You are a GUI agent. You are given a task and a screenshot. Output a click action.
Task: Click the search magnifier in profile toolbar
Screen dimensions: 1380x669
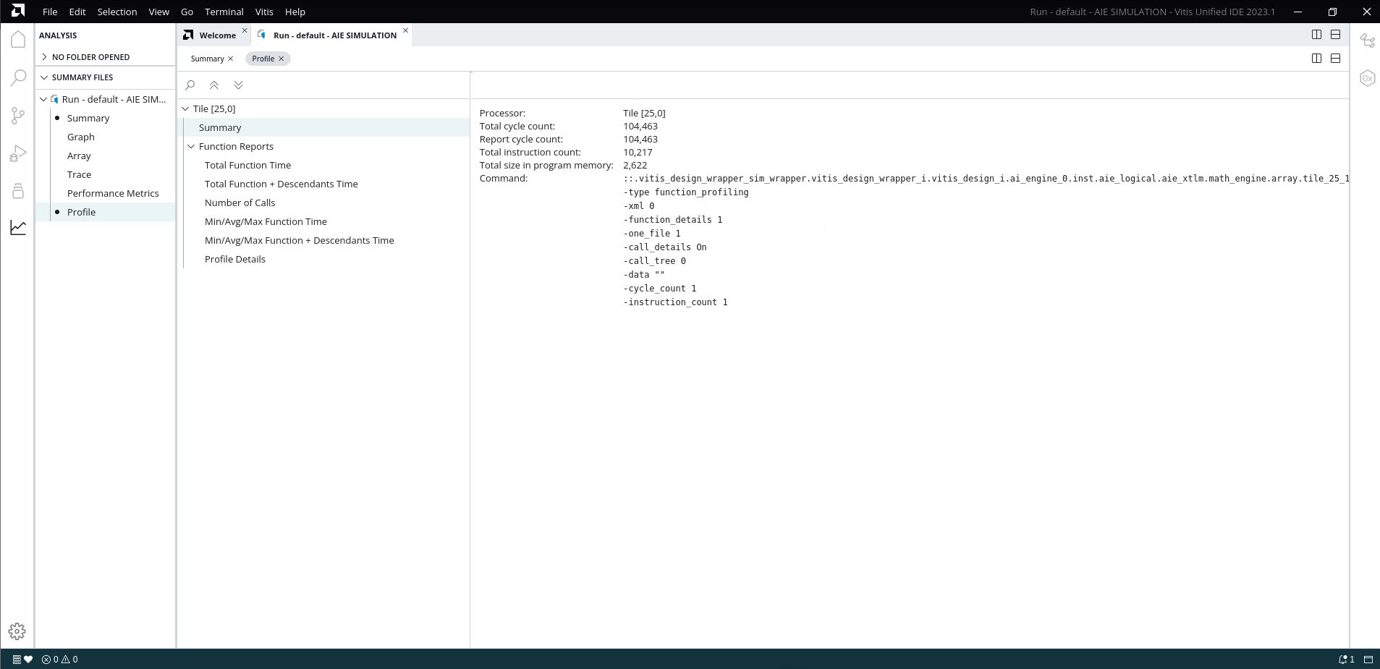(190, 85)
